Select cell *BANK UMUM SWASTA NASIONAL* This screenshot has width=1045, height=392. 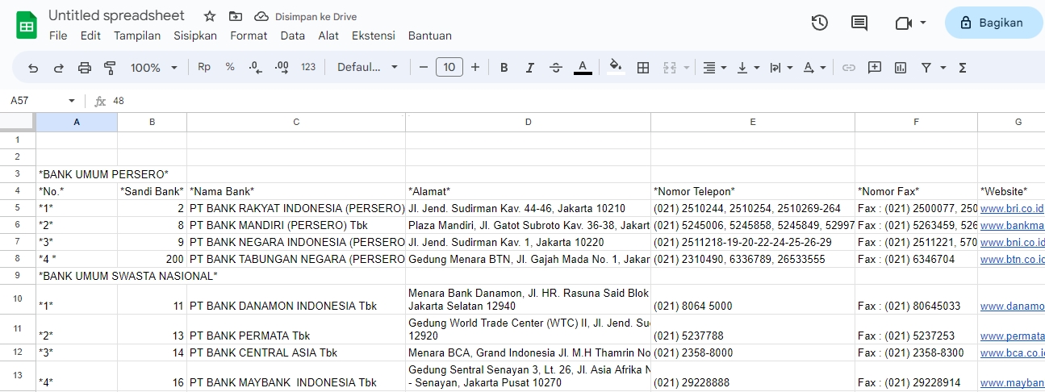tap(77, 276)
